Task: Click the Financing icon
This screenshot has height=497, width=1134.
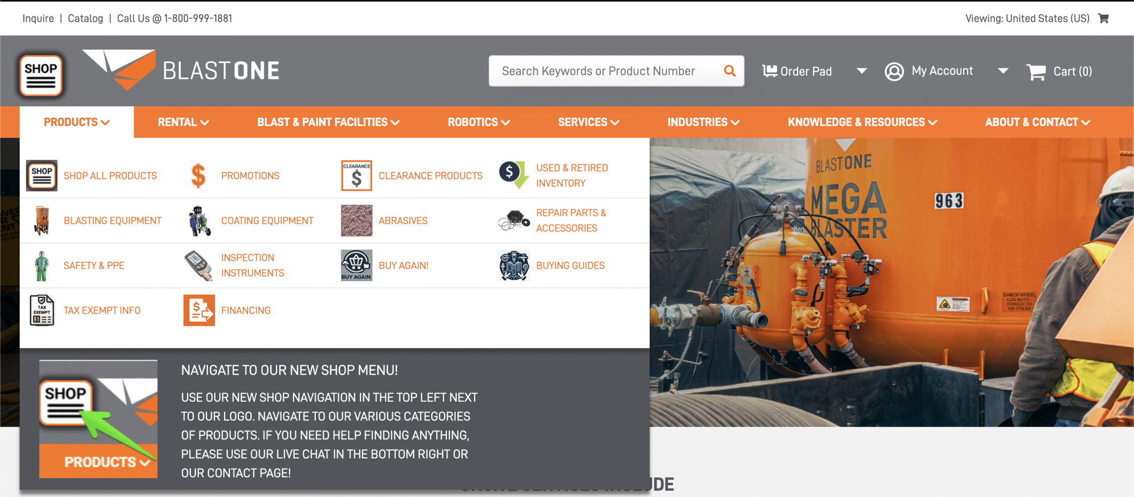Action: pyautogui.click(x=199, y=310)
